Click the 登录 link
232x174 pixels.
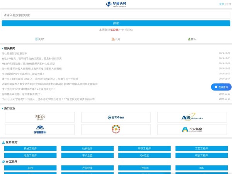pos(222,4)
